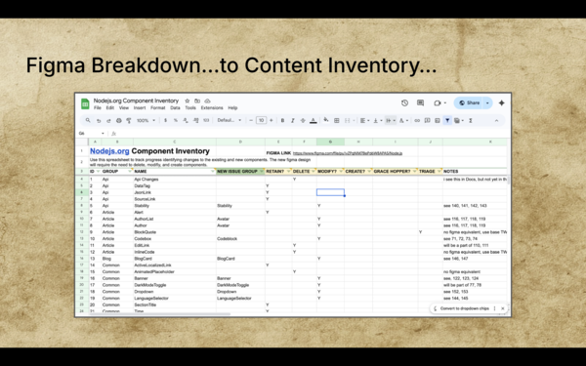
Task: Open the borders tool
Action: (x=336, y=121)
